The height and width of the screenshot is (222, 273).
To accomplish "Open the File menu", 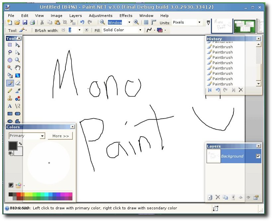I will [11, 16].
